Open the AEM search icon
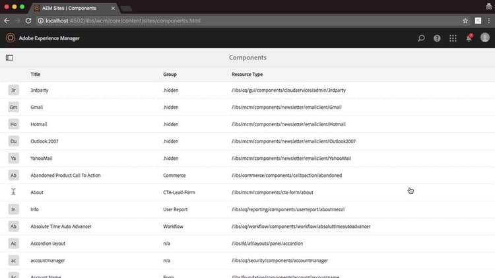This screenshot has height=278, width=495. (421, 38)
